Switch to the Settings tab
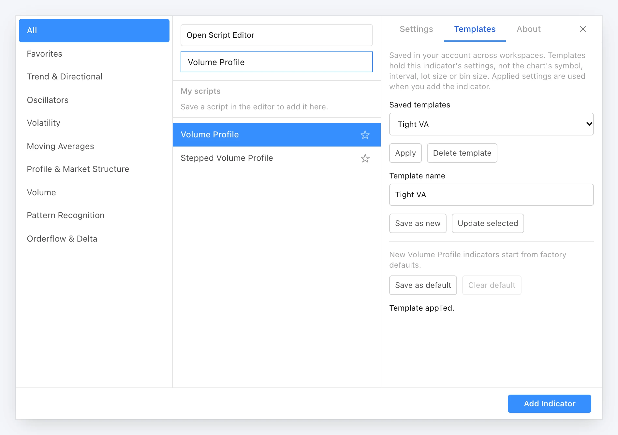618x435 pixels. point(416,29)
